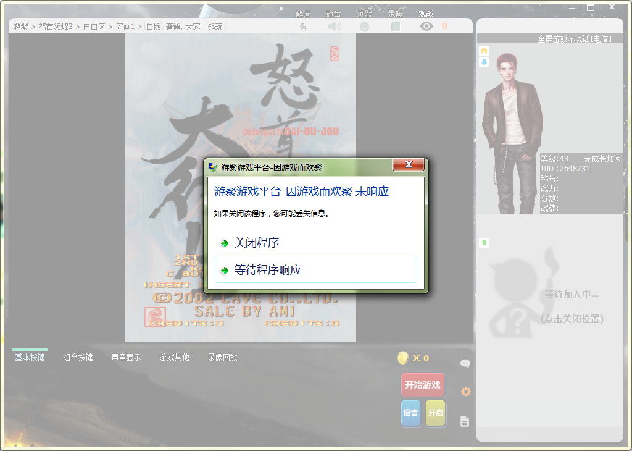Click the game screen showing 怒首领蜂 title
The image size is (632, 451).
(240, 188)
